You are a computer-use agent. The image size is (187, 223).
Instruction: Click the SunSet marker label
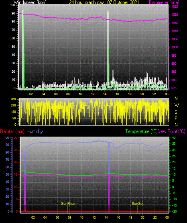click(x=138, y=204)
